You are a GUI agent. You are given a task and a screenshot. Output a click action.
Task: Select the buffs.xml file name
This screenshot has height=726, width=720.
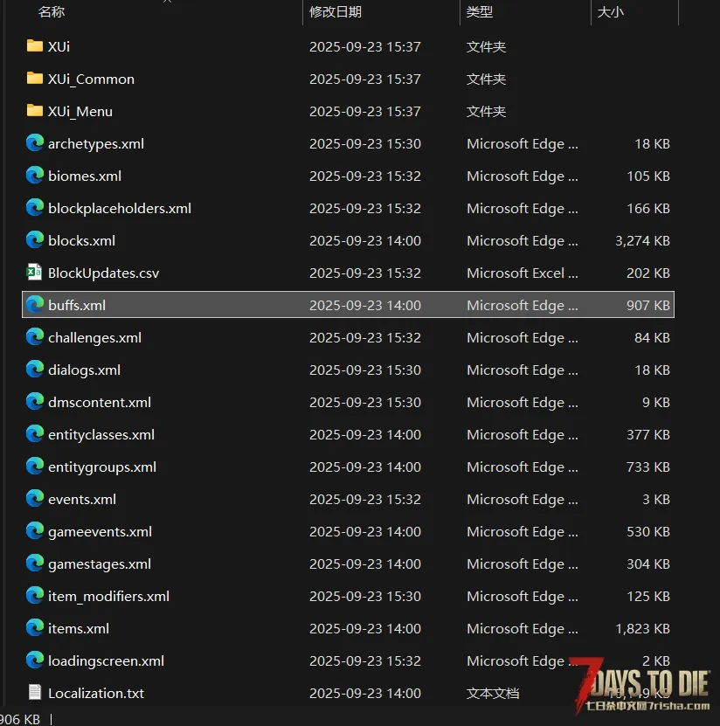point(77,305)
